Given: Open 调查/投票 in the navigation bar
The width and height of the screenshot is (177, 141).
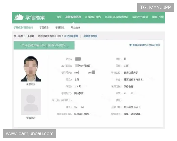Looking at the screenshot, I should (158, 17).
